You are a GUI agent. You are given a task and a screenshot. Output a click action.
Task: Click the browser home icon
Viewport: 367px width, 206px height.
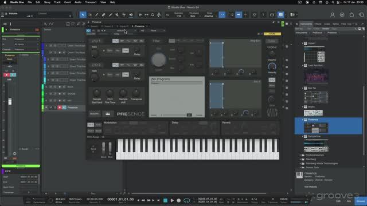point(297,24)
